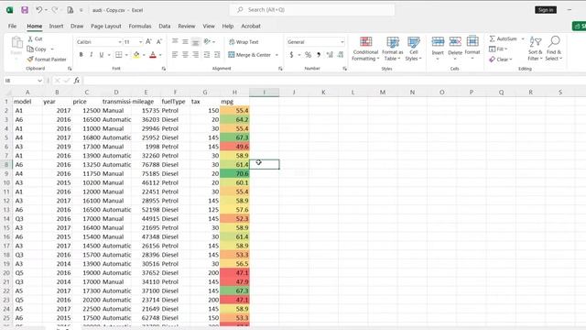
Task: Switch to the View tab
Action: 209,27
